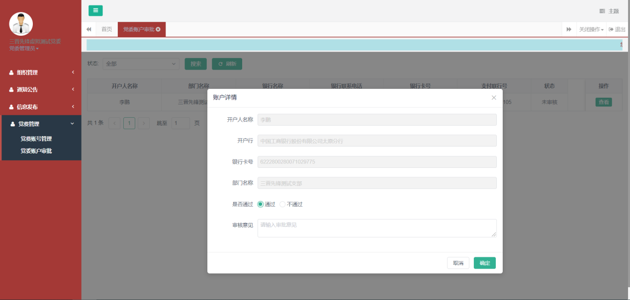Viewport: 630px width, 300px height.
Task: Click the 退出 logout icon
Action: pos(611,29)
